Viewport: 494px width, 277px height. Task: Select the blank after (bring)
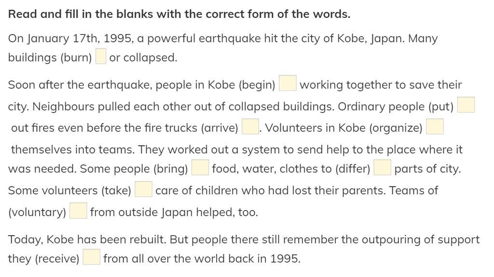pos(200,168)
